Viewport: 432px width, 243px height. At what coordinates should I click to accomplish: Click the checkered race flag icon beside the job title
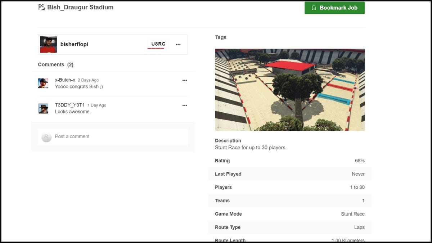tap(41, 7)
